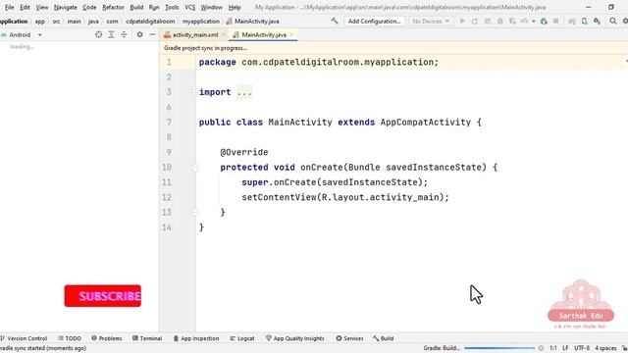Open the Problems tool window
Screen dimensions: 628x353
point(107,338)
